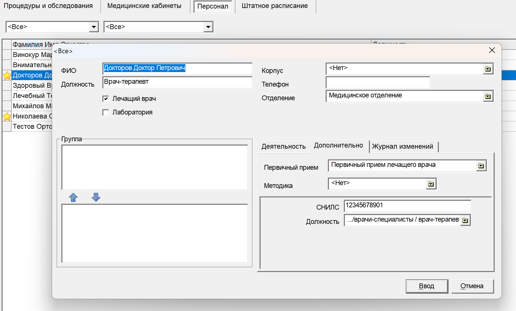This screenshot has width=516, height=311.
Task: Uncheck the Лечащий врач checkbox
Action: 106,99
